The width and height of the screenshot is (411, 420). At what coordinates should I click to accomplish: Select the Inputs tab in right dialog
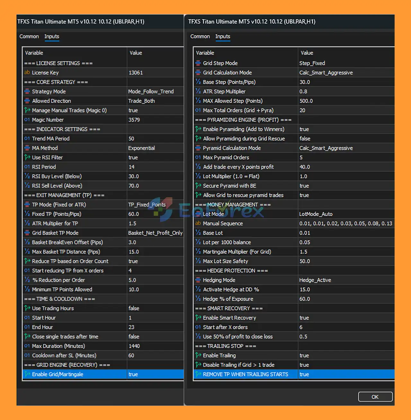pos(223,37)
